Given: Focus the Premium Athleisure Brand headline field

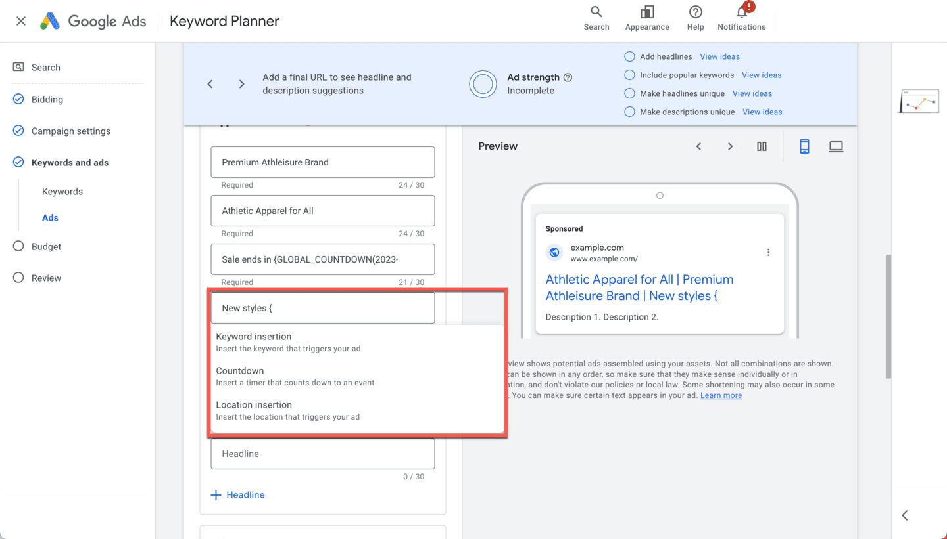Looking at the screenshot, I should pos(323,162).
